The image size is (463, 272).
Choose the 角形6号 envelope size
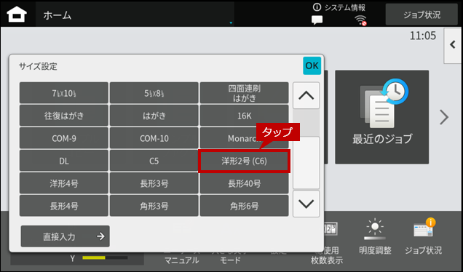point(244,206)
